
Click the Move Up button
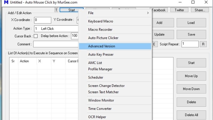click(x=191, y=76)
